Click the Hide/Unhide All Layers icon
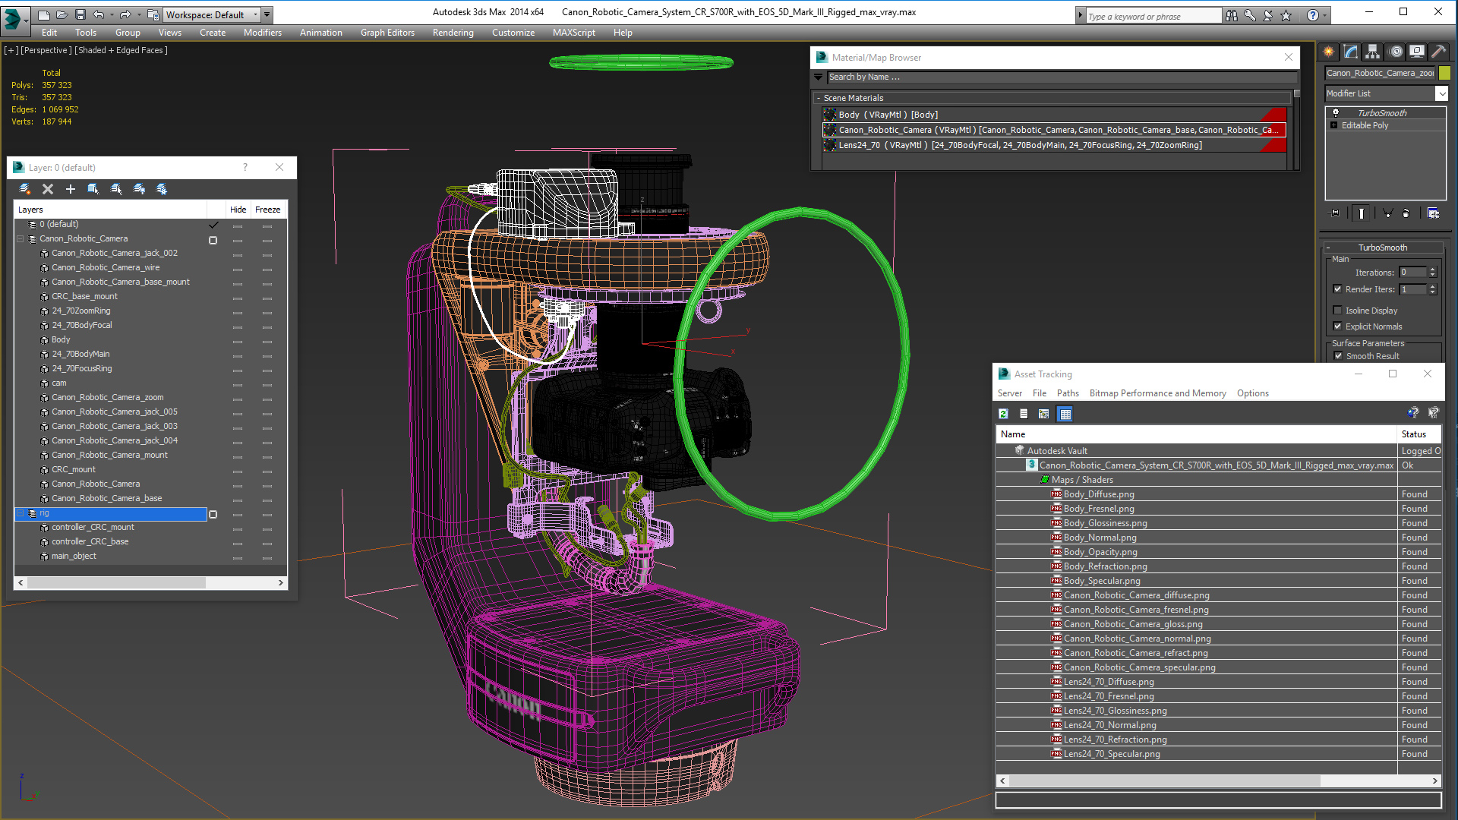 pos(139,189)
